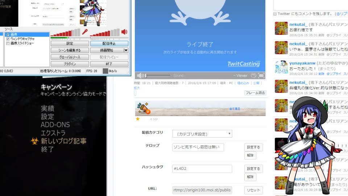Click OBS 設定 button
Viewport: 348px width, 196px height.
point(70,44)
